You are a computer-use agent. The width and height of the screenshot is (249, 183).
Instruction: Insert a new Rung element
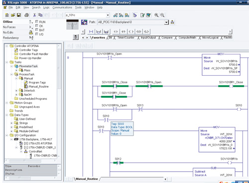pyautogui.click(x=91, y=31)
